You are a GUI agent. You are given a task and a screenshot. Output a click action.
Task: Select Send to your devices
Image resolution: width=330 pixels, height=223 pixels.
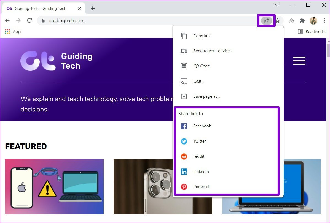[212, 51]
